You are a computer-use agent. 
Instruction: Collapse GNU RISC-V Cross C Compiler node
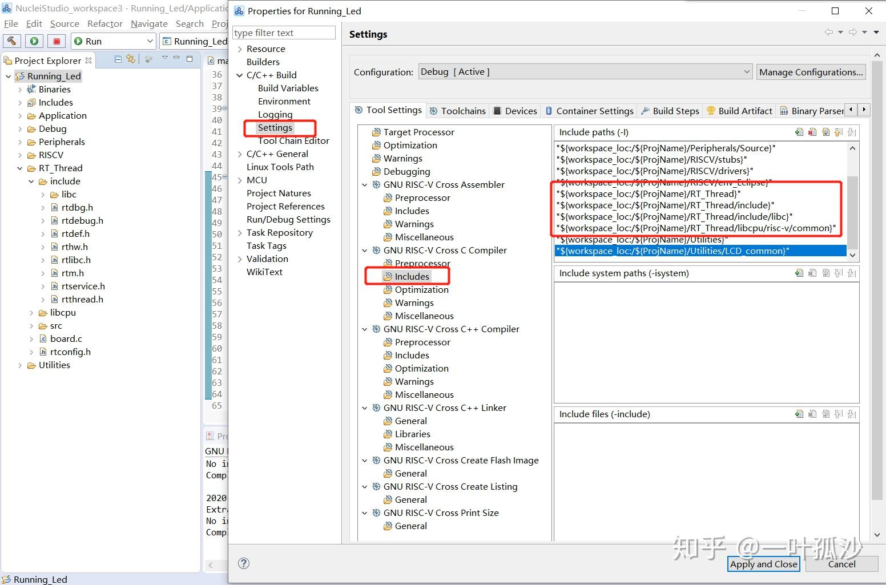365,250
